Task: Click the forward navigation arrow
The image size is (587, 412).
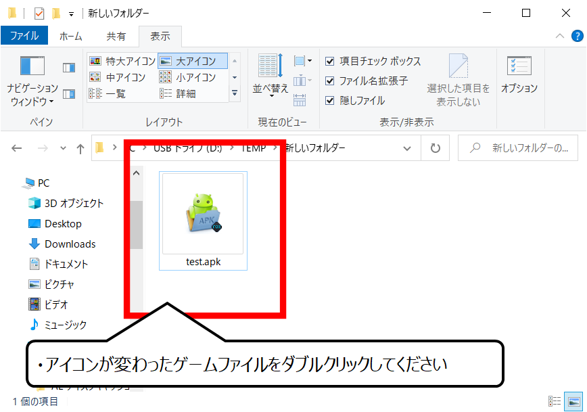Action: pyautogui.click(x=43, y=148)
